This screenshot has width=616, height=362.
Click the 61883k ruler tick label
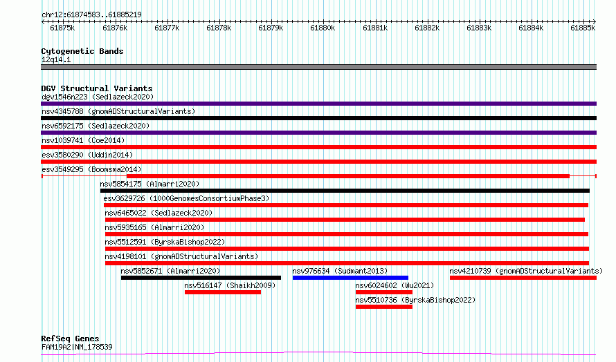pyautogui.click(x=479, y=28)
